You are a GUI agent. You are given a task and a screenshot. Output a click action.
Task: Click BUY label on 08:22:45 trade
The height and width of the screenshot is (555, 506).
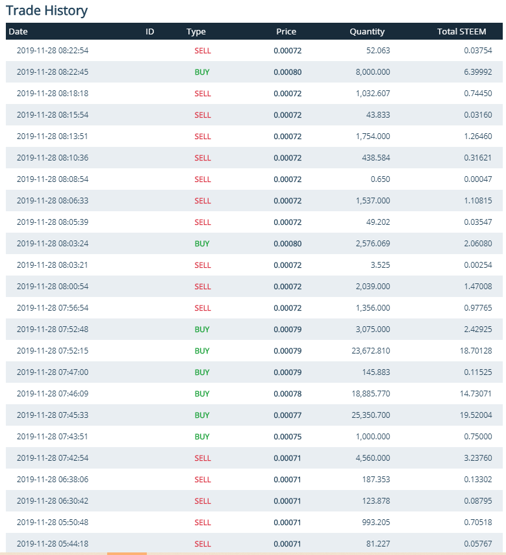click(x=202, y=72)
